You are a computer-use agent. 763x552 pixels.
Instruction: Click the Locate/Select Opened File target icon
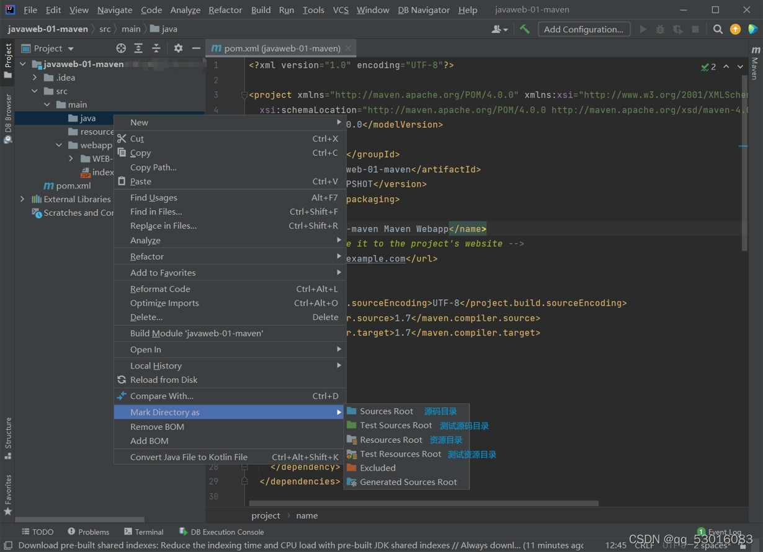(121, 48)
